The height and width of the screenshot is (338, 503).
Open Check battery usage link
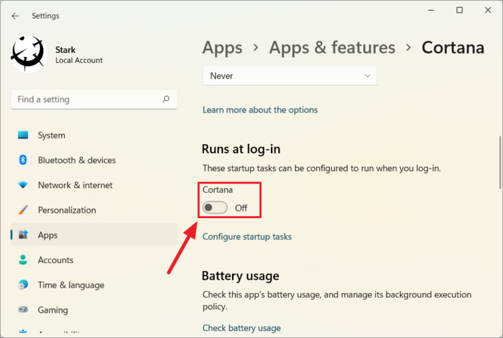(x=241, y=328)
